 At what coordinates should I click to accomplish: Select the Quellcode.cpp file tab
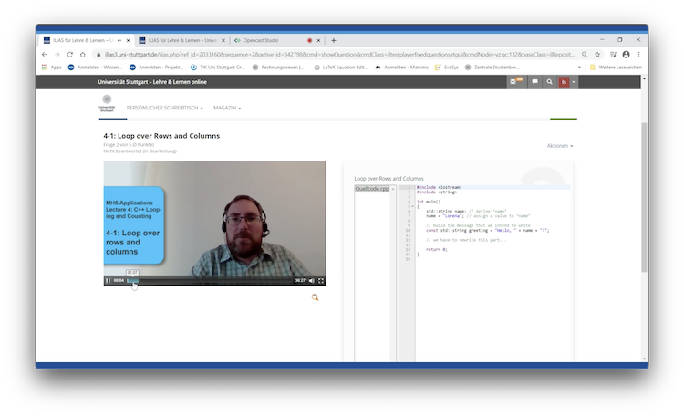[372, 189]
